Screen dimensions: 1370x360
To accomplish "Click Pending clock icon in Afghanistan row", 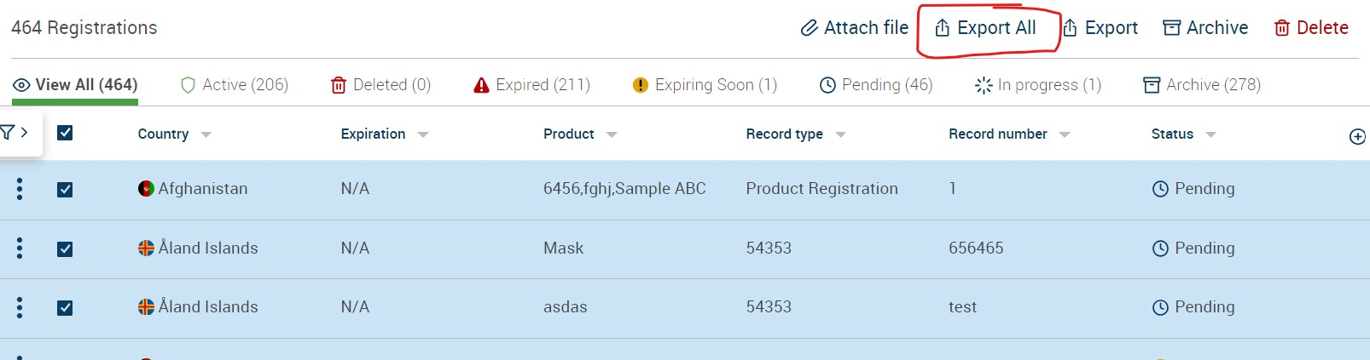I will tap(1160, 189).
